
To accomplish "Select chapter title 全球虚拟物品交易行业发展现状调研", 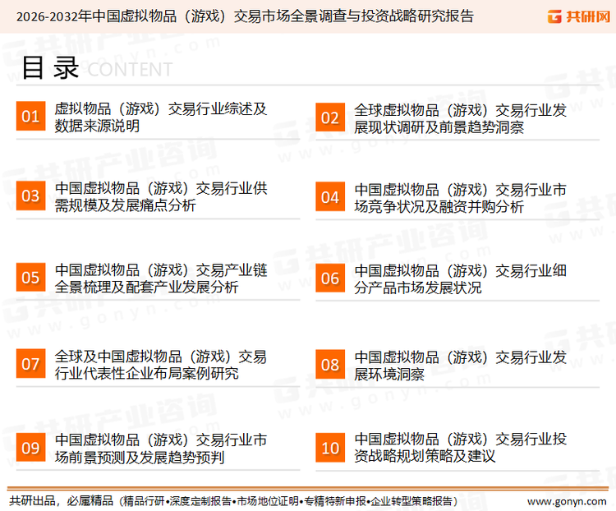I will [x=460, y=118].
